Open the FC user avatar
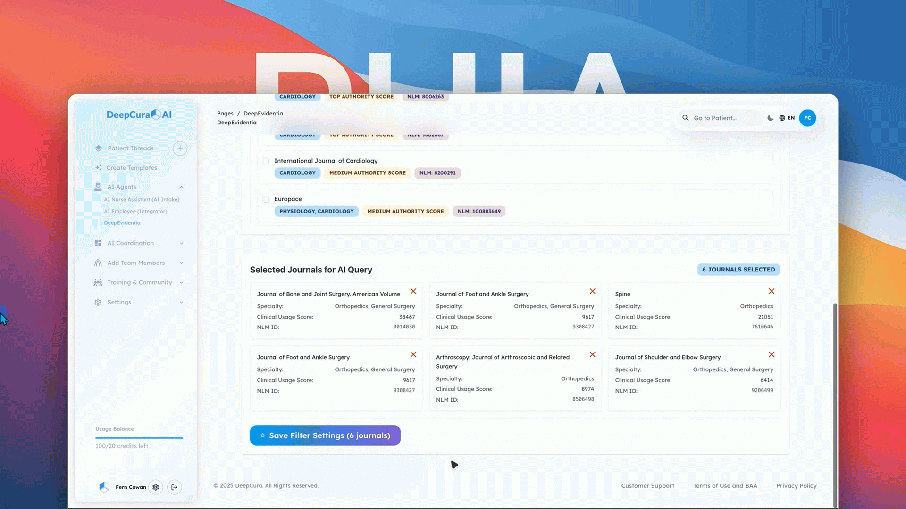906x509 pixels. 807,118
